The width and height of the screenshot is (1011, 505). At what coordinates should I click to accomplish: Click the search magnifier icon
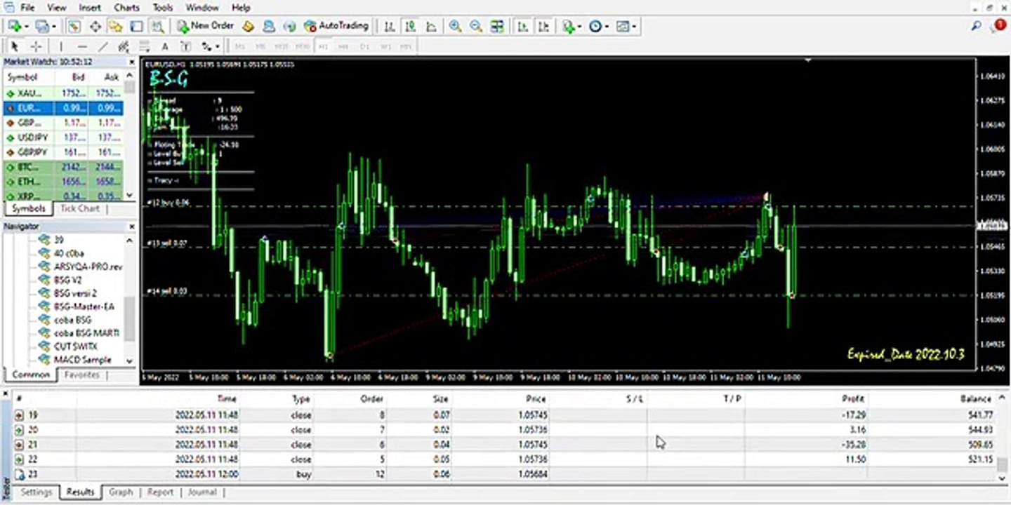point(977,26)
